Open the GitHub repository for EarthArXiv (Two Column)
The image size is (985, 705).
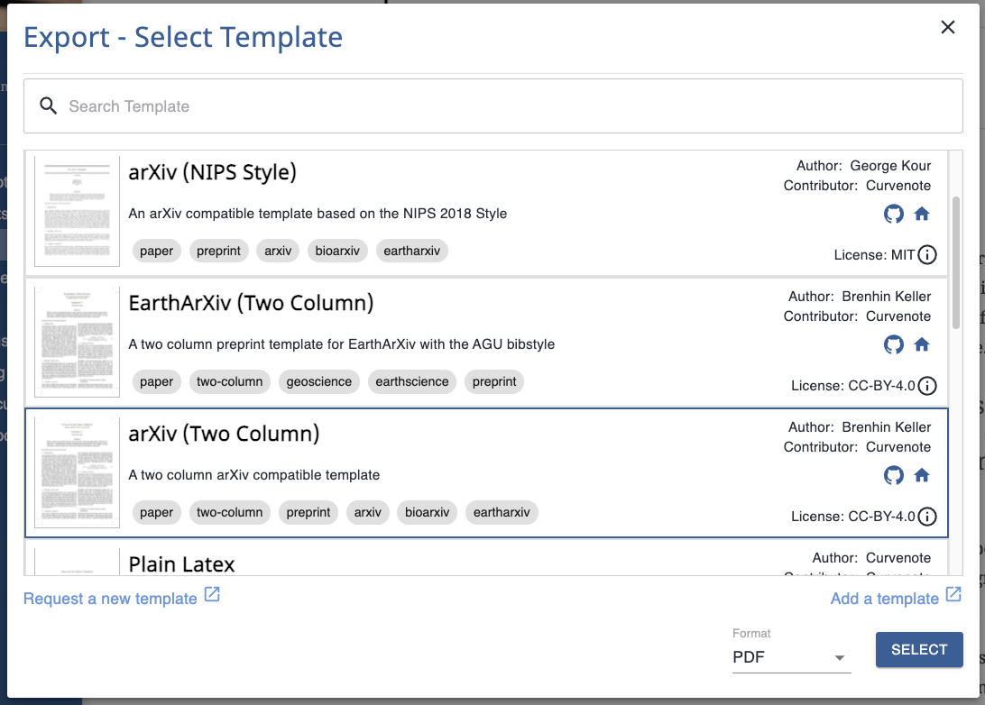893,344
